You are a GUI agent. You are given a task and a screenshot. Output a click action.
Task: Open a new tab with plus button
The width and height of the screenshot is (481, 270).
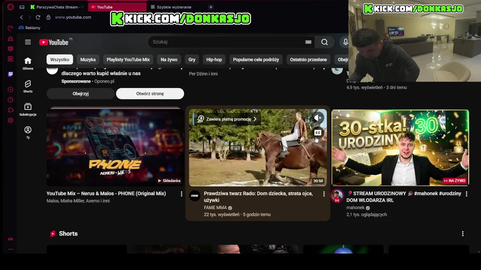click(211, 7)
